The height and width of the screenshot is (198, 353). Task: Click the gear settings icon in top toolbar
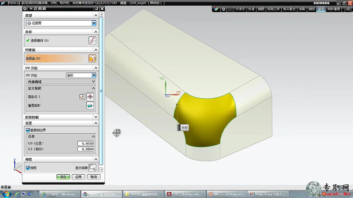[x=223, y=9]
